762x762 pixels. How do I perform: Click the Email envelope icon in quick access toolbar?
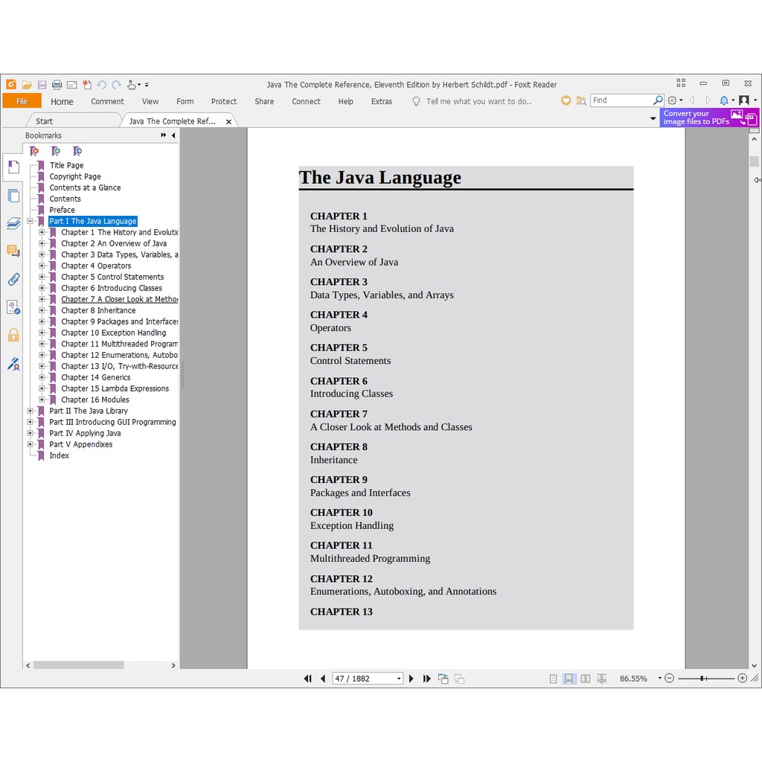coord(72,85)
